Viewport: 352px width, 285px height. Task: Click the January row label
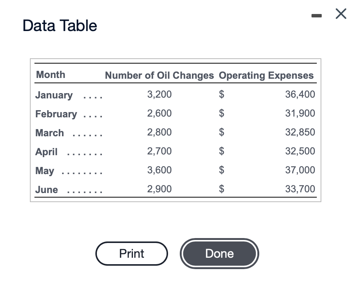tap(54, 95)
